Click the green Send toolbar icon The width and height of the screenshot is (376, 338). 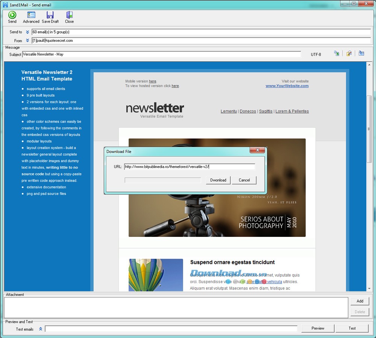tap(12, 15)
